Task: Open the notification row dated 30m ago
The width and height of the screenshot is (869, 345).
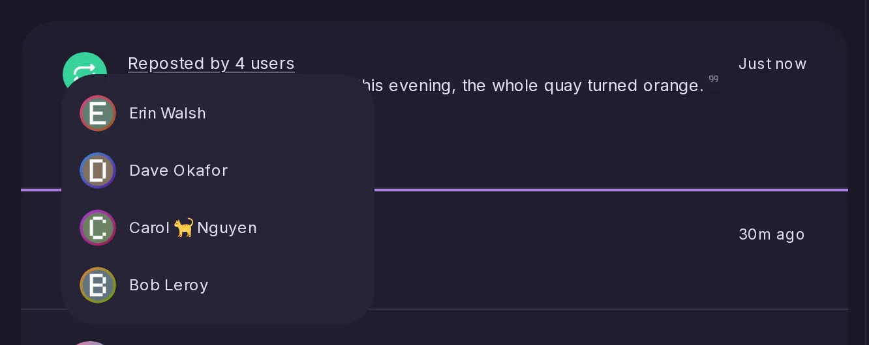Action: coord(611,250)
